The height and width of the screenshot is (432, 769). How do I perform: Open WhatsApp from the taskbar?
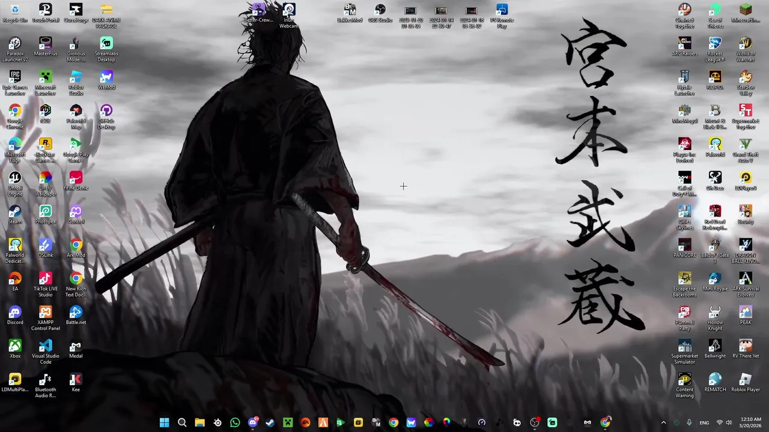click(235, 422)
